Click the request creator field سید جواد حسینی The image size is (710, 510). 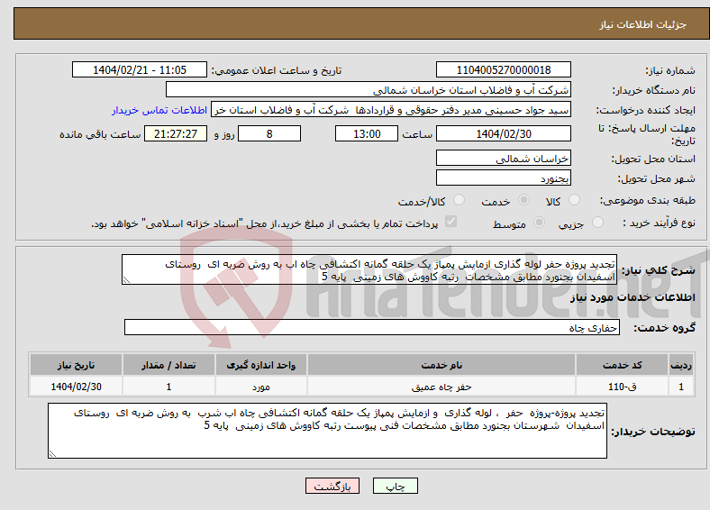click(391, 110)
